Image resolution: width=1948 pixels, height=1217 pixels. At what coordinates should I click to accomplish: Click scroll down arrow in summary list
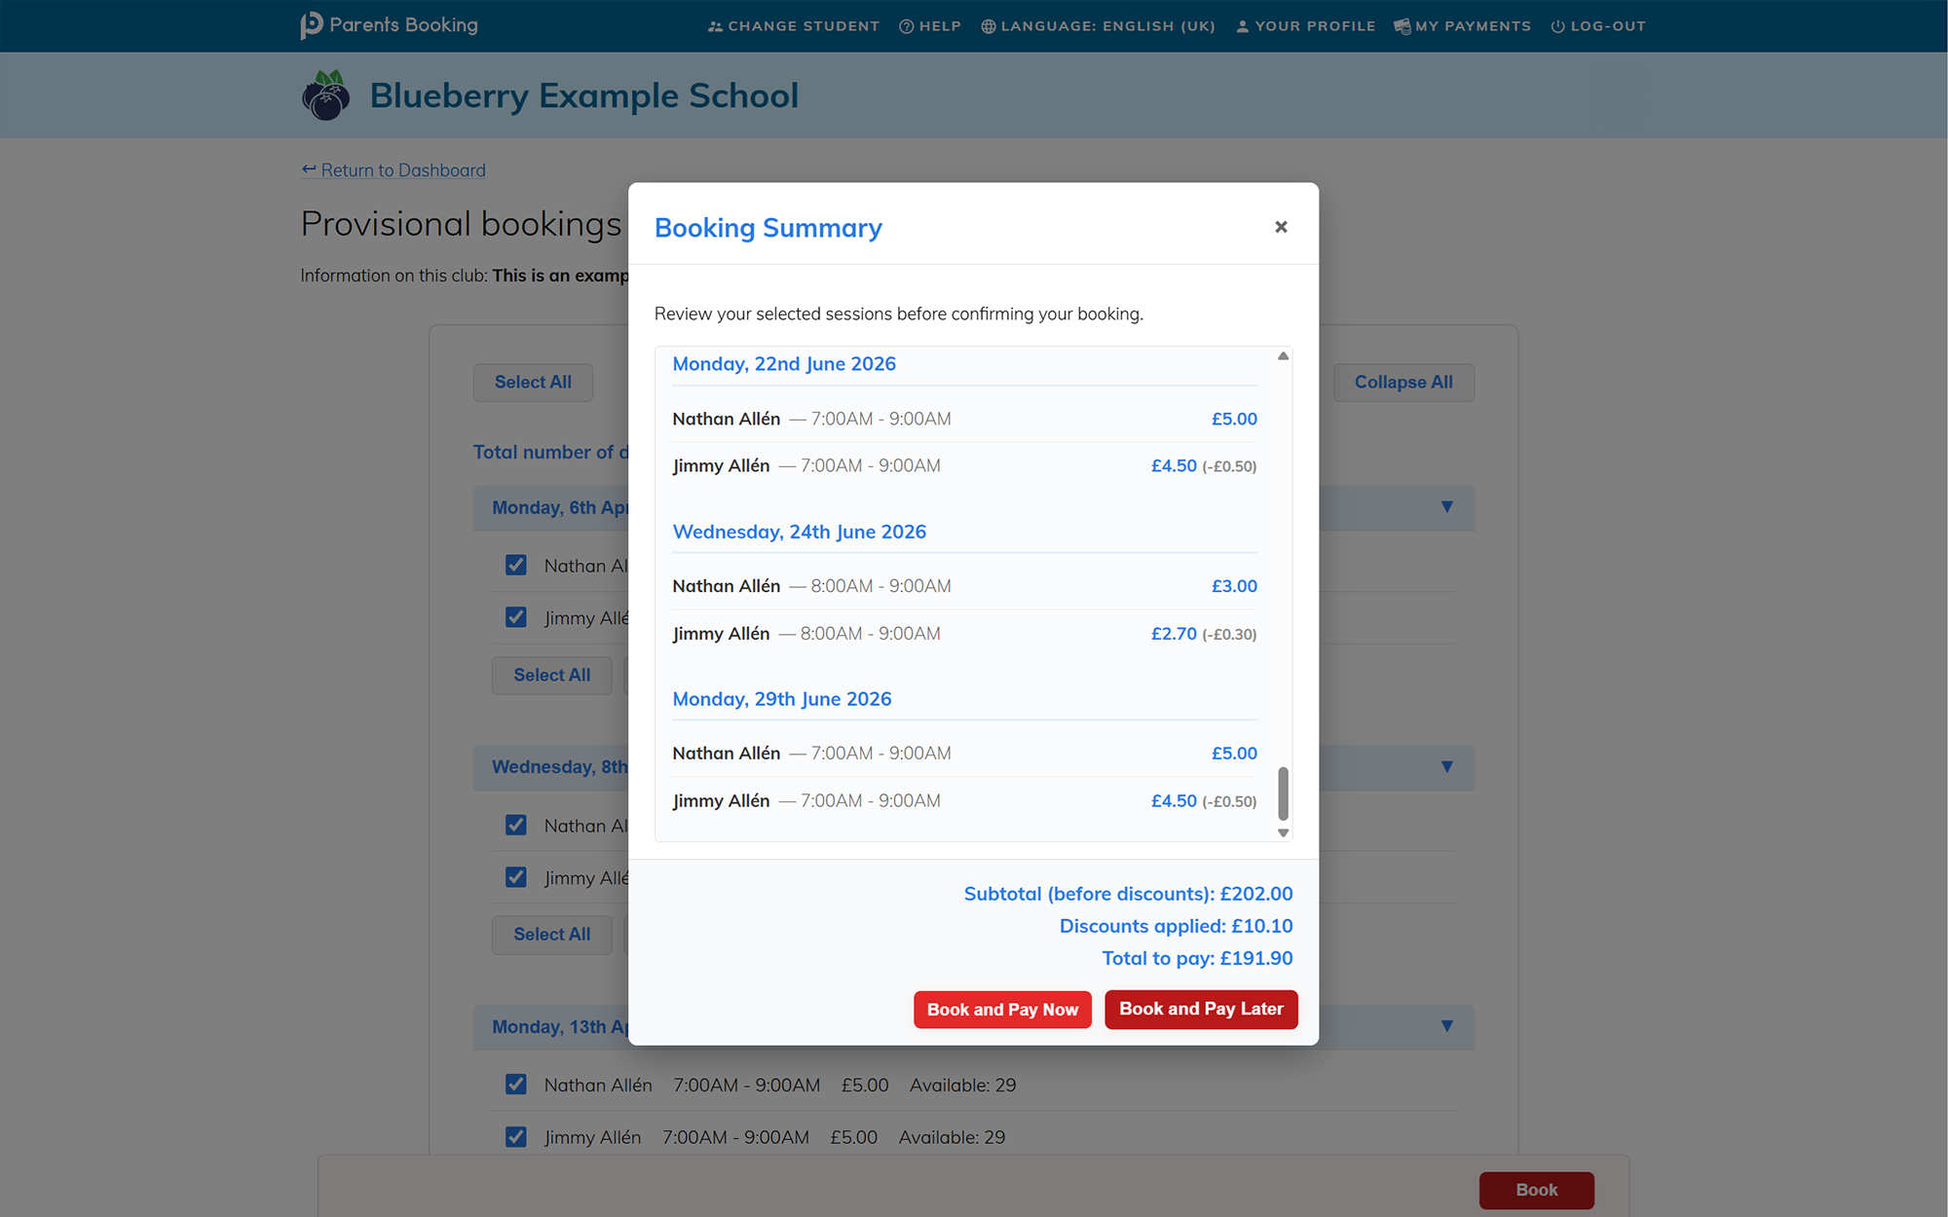pyautogui.click(x=1283, y=832)
